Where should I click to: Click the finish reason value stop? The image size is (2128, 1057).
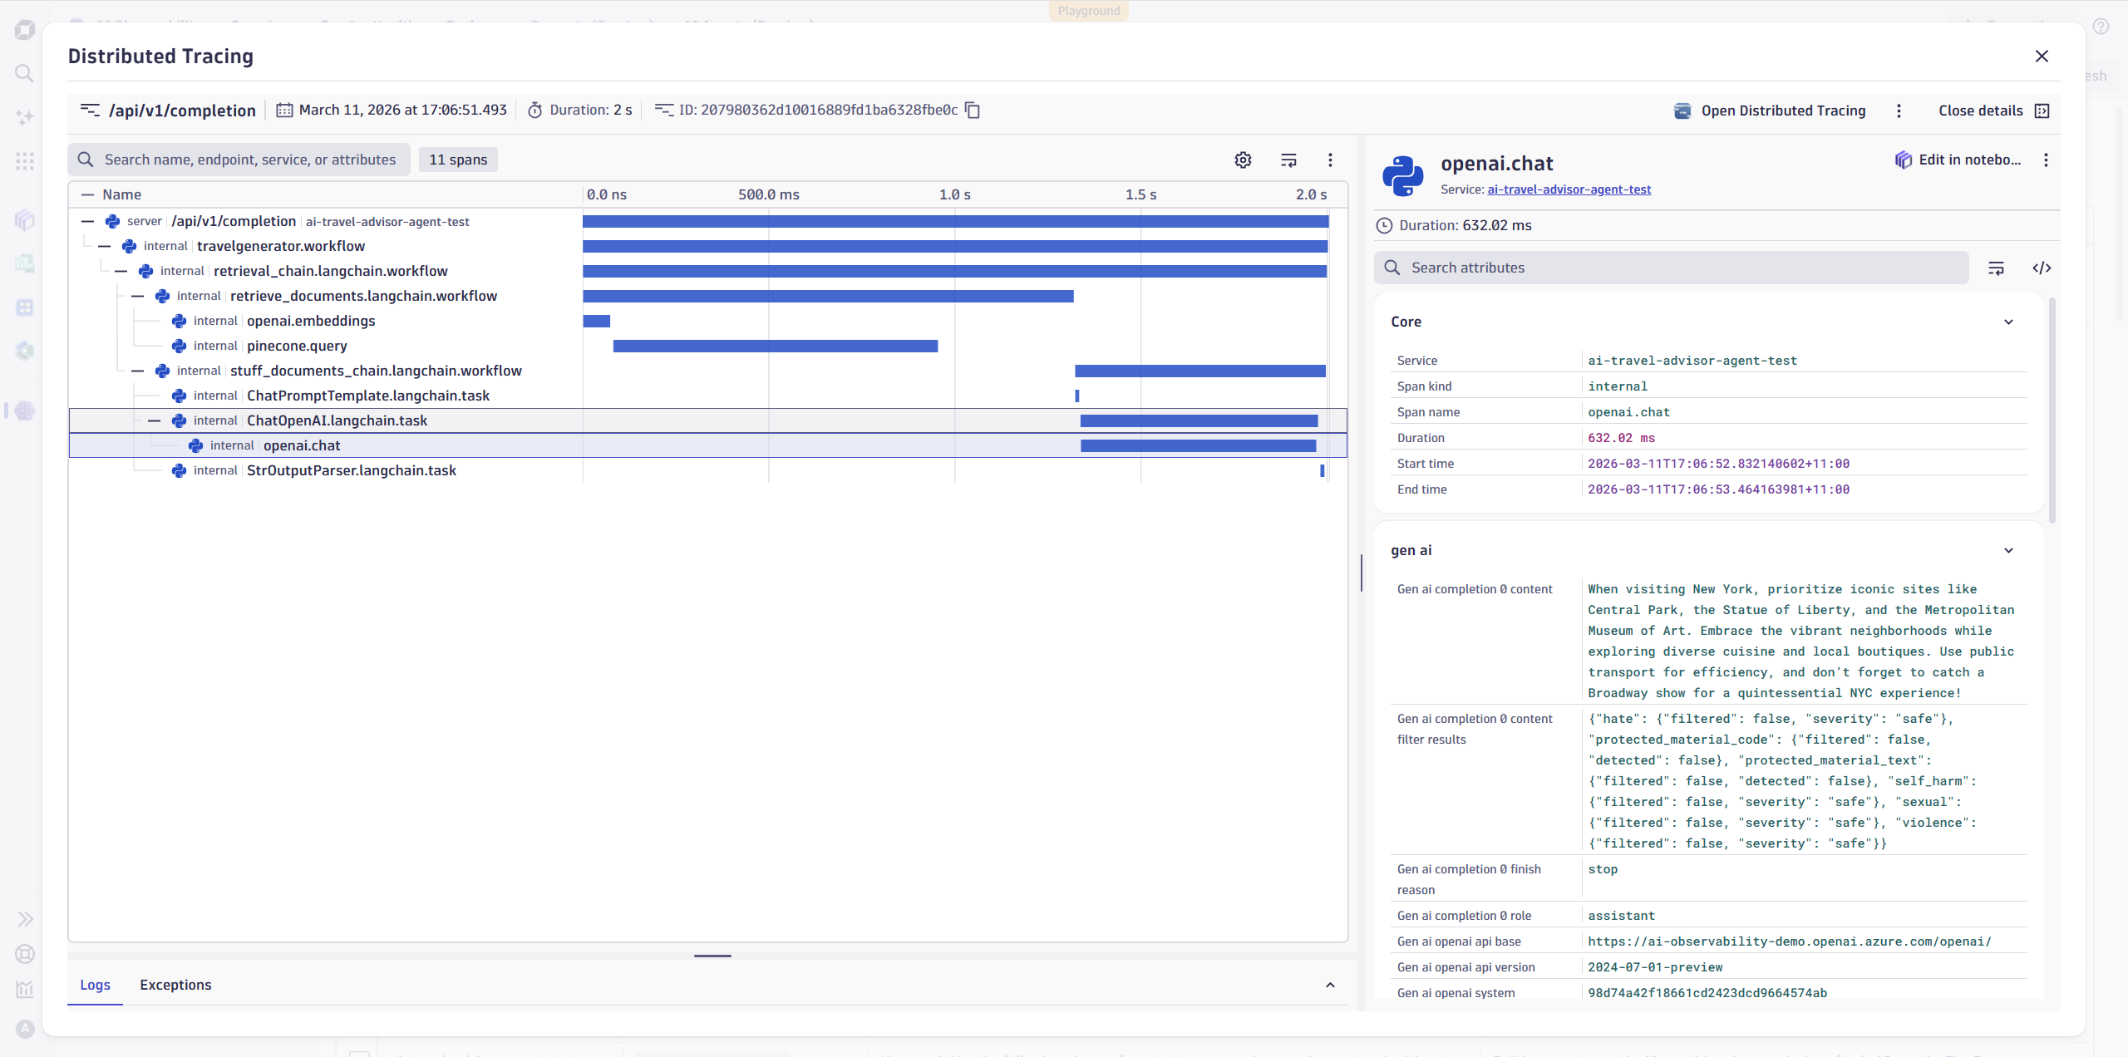point(1603,869)
